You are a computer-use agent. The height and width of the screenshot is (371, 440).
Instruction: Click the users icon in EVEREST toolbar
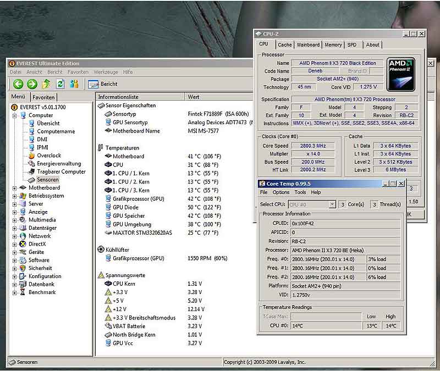tap(74, 84)
